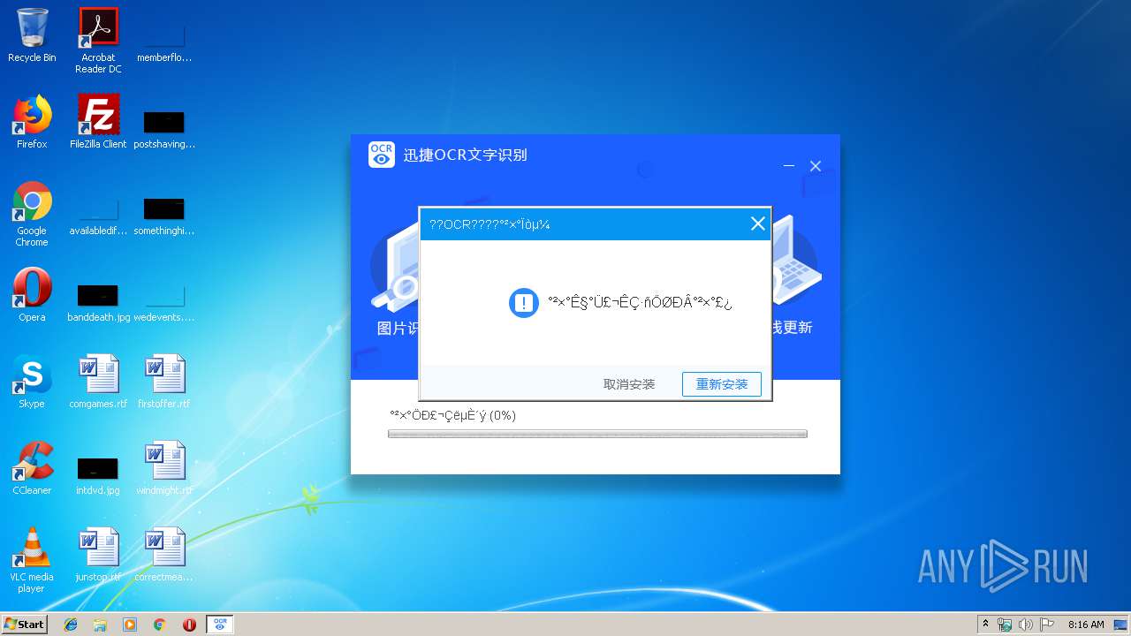Select the FileZilla Client desktop icon
Viewport: 1131px width, 636px height.
click(98, 122)
